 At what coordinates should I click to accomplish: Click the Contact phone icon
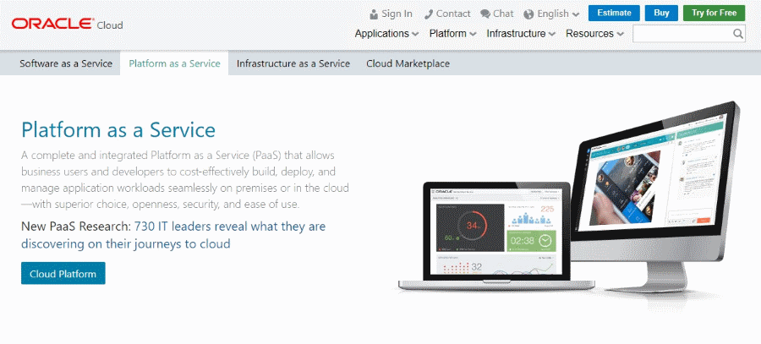[428, 14]
